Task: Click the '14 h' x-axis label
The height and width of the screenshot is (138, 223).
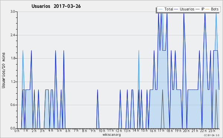Action: [135, 131]
